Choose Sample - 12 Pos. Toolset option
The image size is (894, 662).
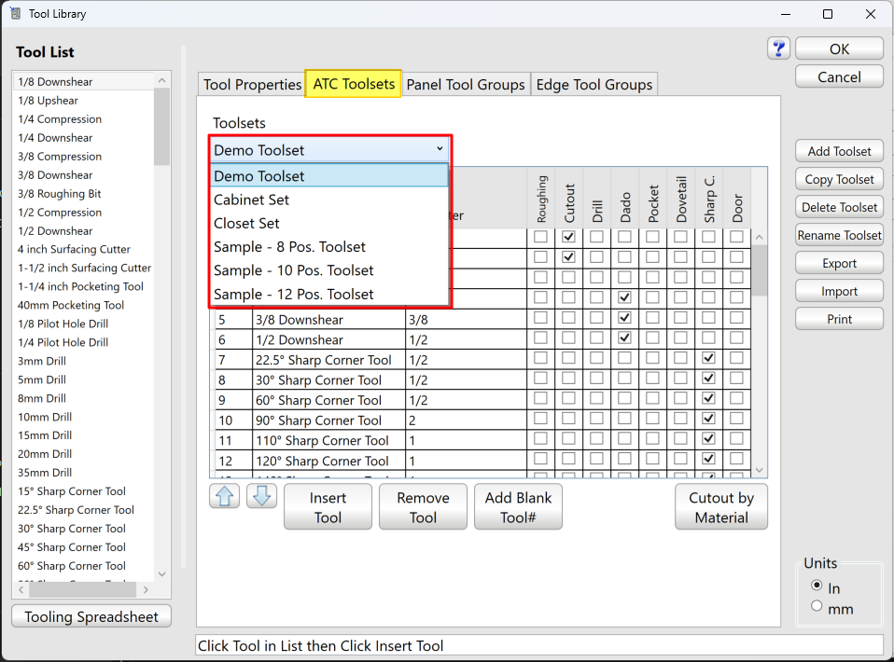pyautogui.click(x=294, y=294)
